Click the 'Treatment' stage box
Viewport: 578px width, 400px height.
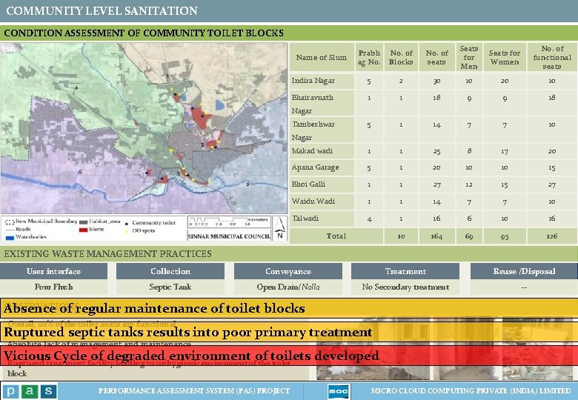point(405,271)
